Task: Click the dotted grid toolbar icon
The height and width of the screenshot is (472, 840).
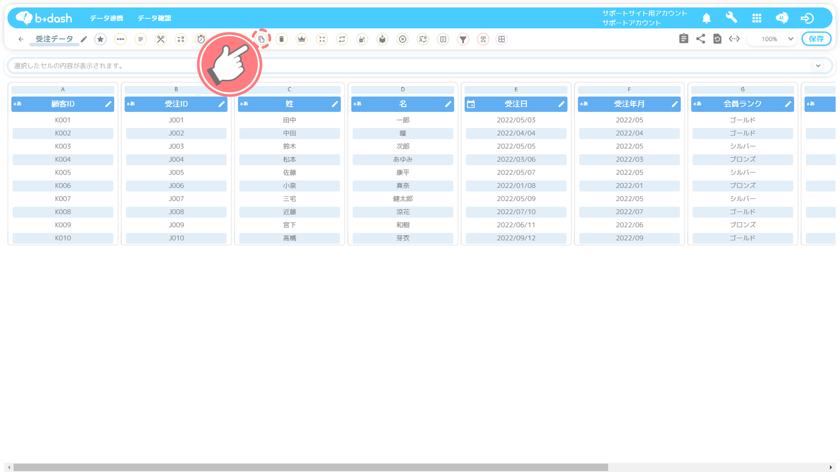Action: click(x=483, y=39)
